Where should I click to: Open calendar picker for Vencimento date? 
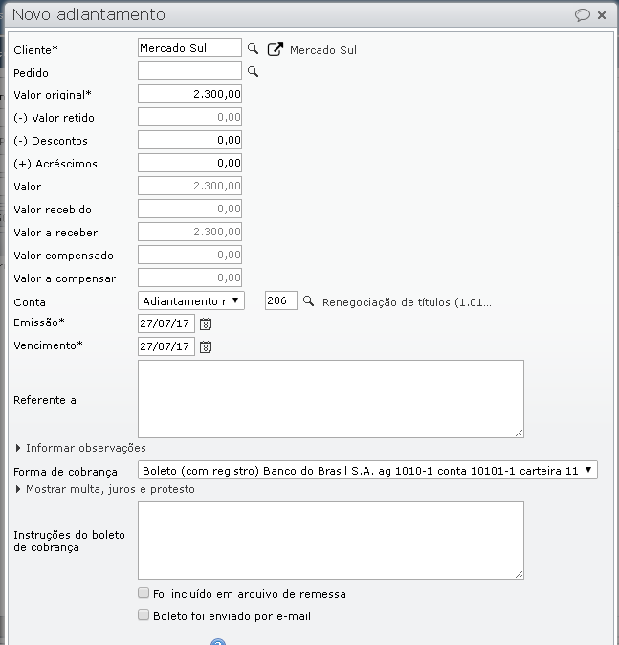click(x=206, y=346)
